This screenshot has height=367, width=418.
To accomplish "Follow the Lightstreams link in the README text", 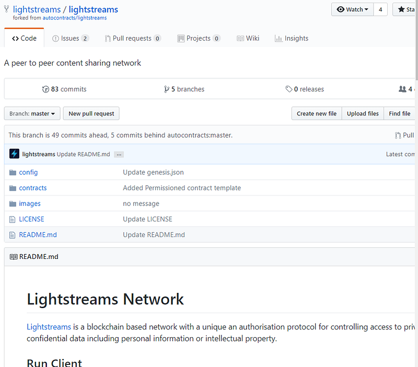I will pyautogui.click(x=49, y=327).
